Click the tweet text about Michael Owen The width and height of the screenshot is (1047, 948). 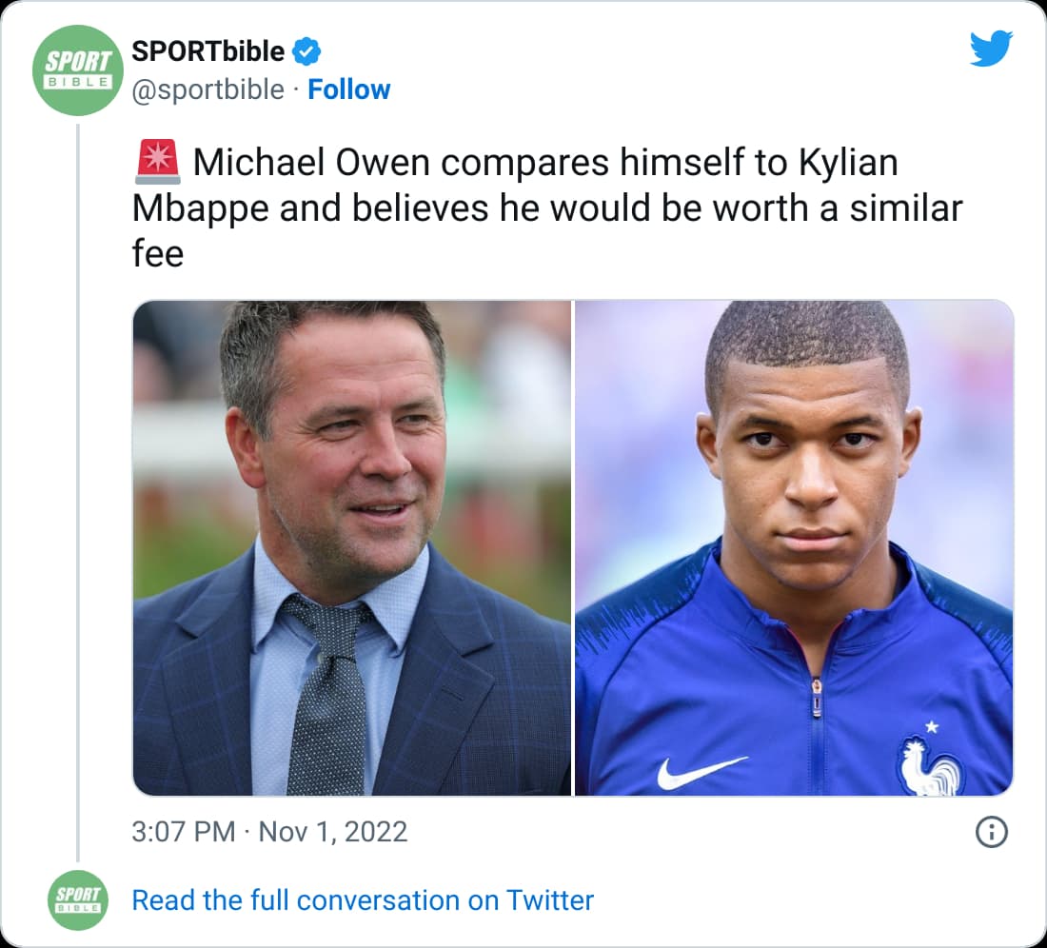547,207
